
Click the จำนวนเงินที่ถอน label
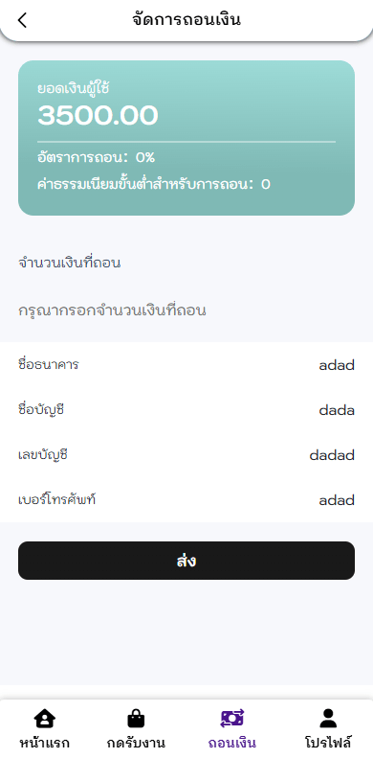coord(69,264)
